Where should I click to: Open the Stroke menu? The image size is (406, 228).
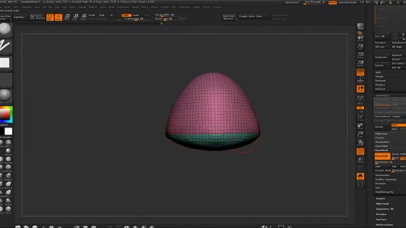[154, 7]
